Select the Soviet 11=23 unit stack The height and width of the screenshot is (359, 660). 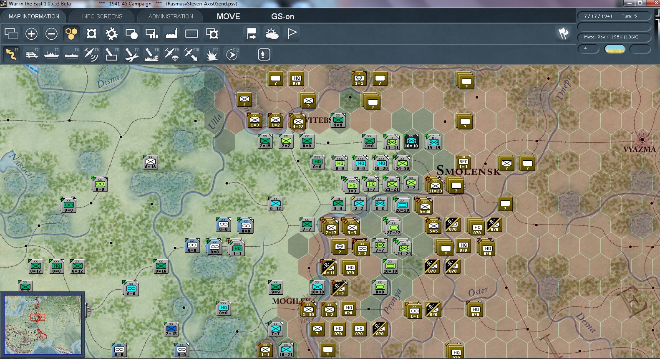pyautogui.click(x=435, y=185)
